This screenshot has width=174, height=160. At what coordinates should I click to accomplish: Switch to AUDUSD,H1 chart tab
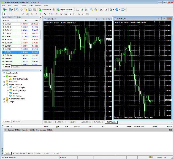(86, 122)
